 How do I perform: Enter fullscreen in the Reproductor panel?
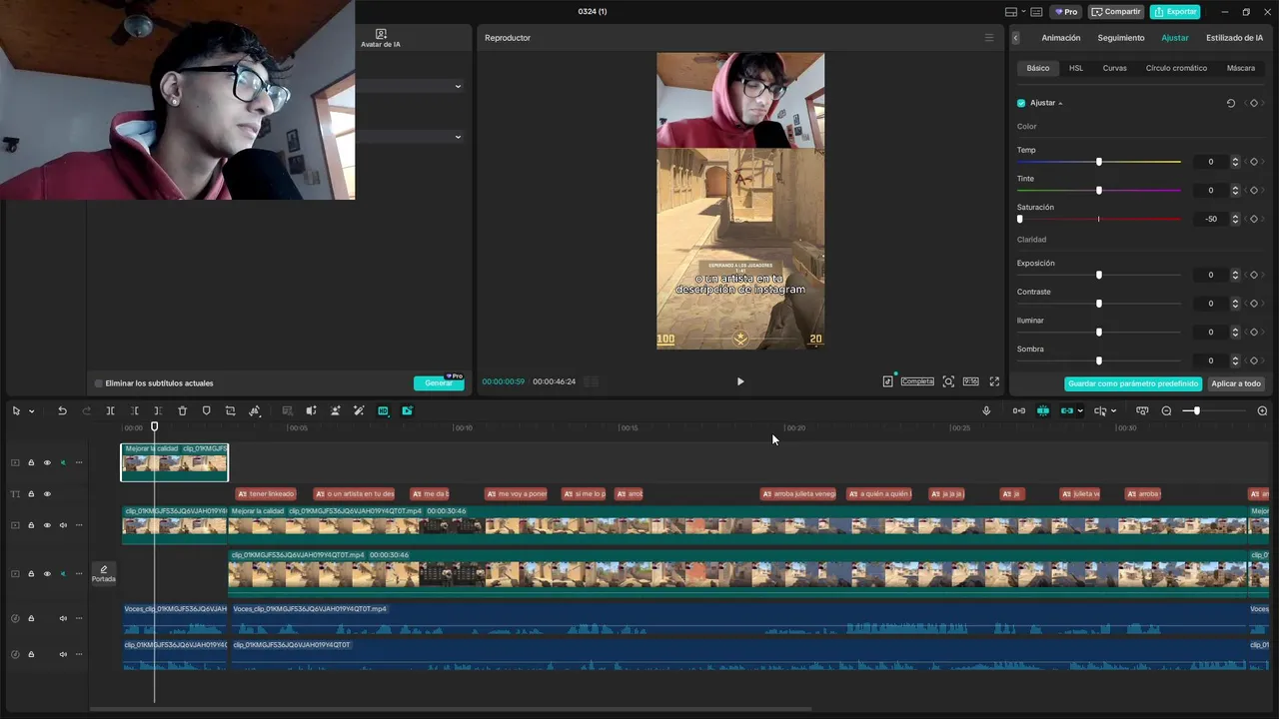(994, 381)
